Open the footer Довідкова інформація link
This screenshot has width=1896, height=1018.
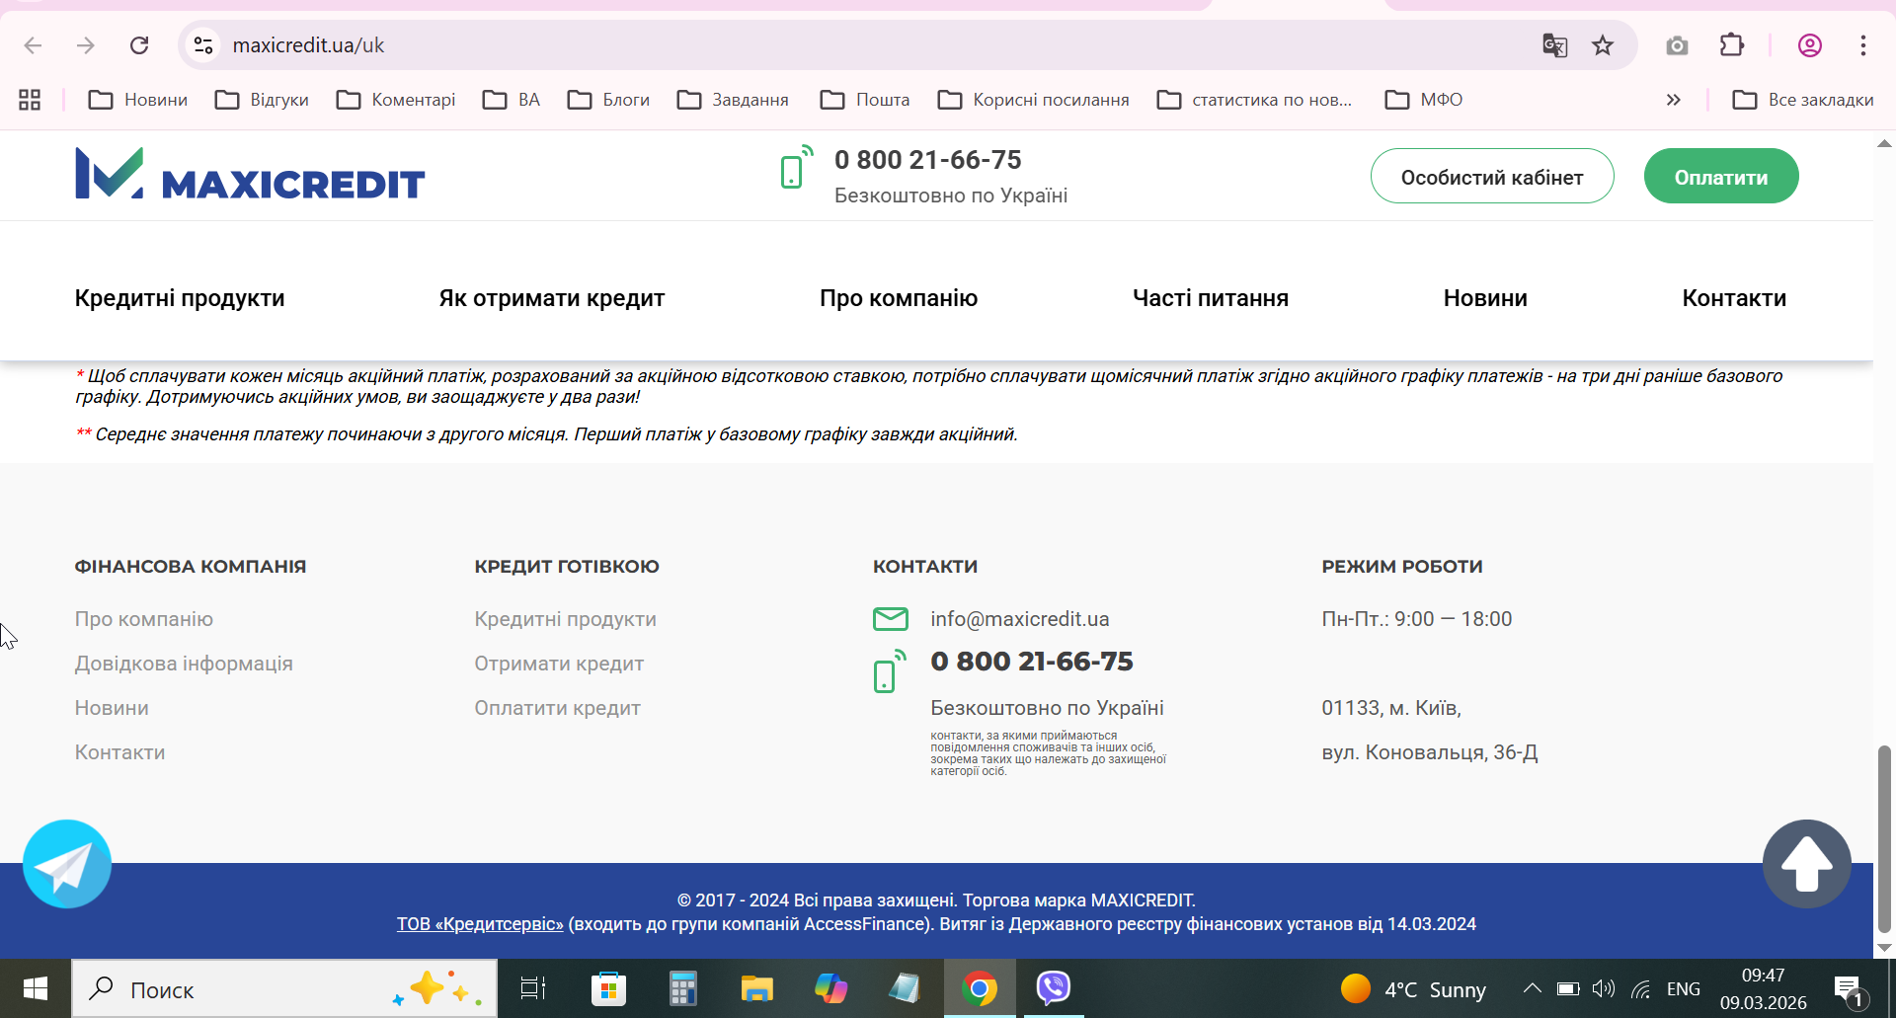pyautogui.click(x=184, y=664)
